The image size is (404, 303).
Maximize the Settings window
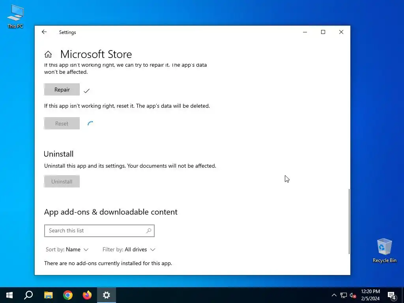pos(323,32)
